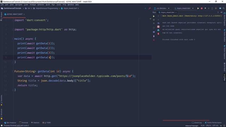Toggle soft-wrap in the console
Screen dimensions: 226x127
(x=159, y=23)
